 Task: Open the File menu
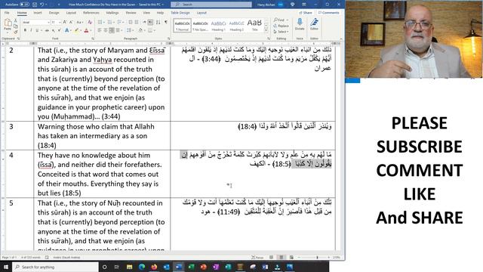pos(7,13)
